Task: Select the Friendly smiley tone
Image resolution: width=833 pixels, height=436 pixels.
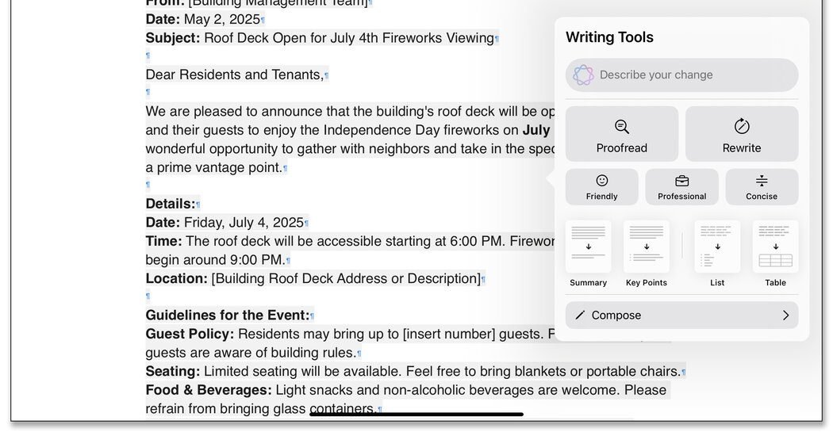Action: [x=601, y=187]
